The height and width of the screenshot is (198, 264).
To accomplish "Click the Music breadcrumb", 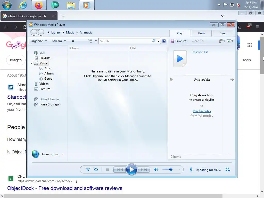I will tap(70, 32).
